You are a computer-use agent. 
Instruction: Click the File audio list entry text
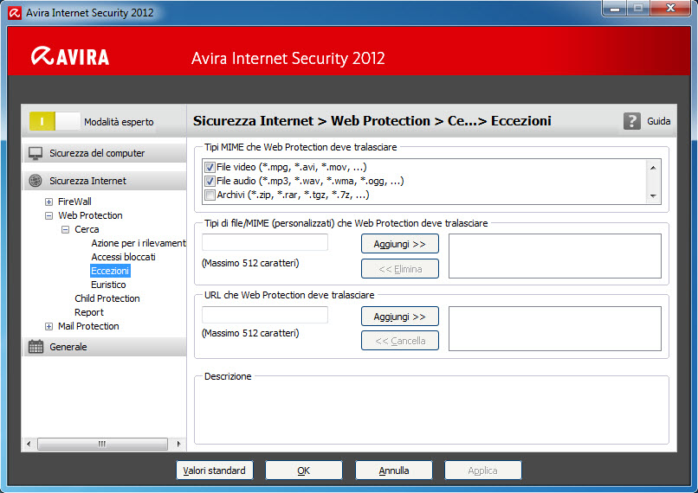310,181
